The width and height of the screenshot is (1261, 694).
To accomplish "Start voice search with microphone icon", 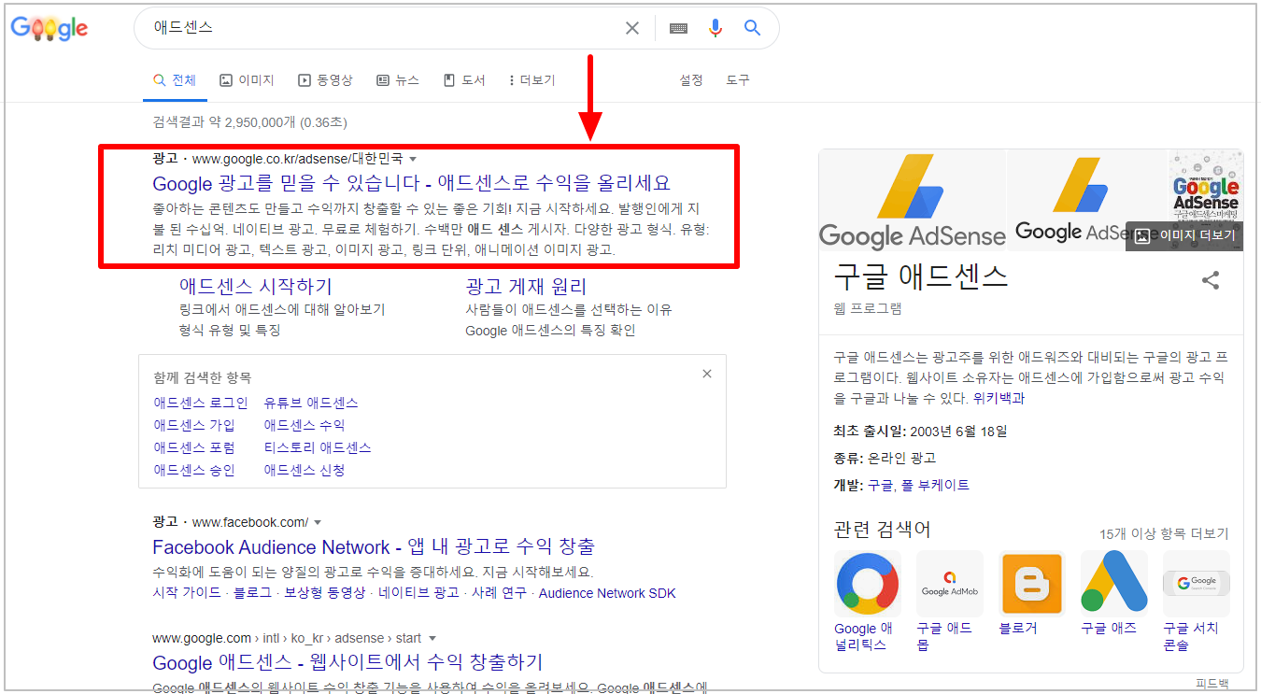I will point(716,28).
